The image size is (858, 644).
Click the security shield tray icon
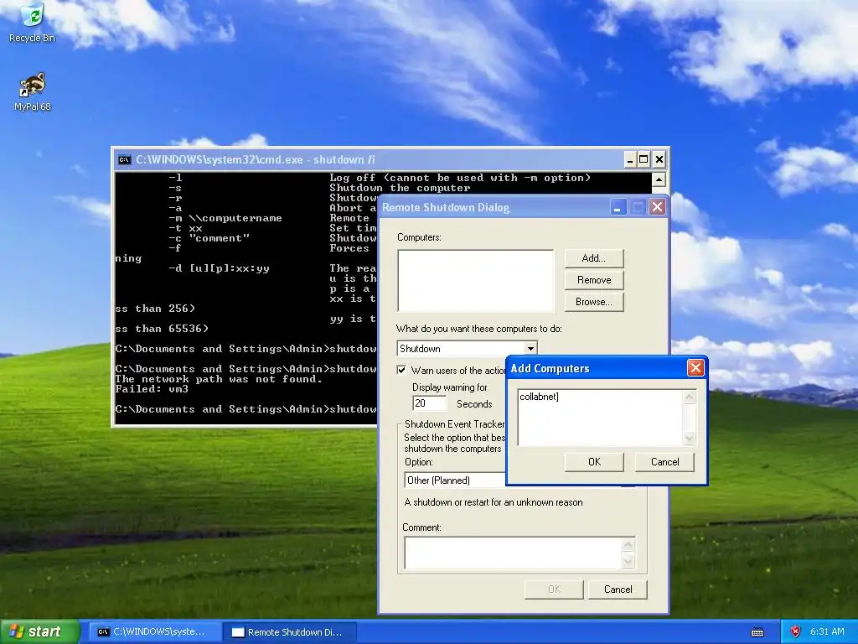[x=796, y=631]
